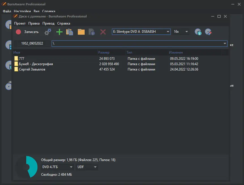Click date 09.05.2022 16:19:00
244x185 pixels.
(x=184, y=59)
